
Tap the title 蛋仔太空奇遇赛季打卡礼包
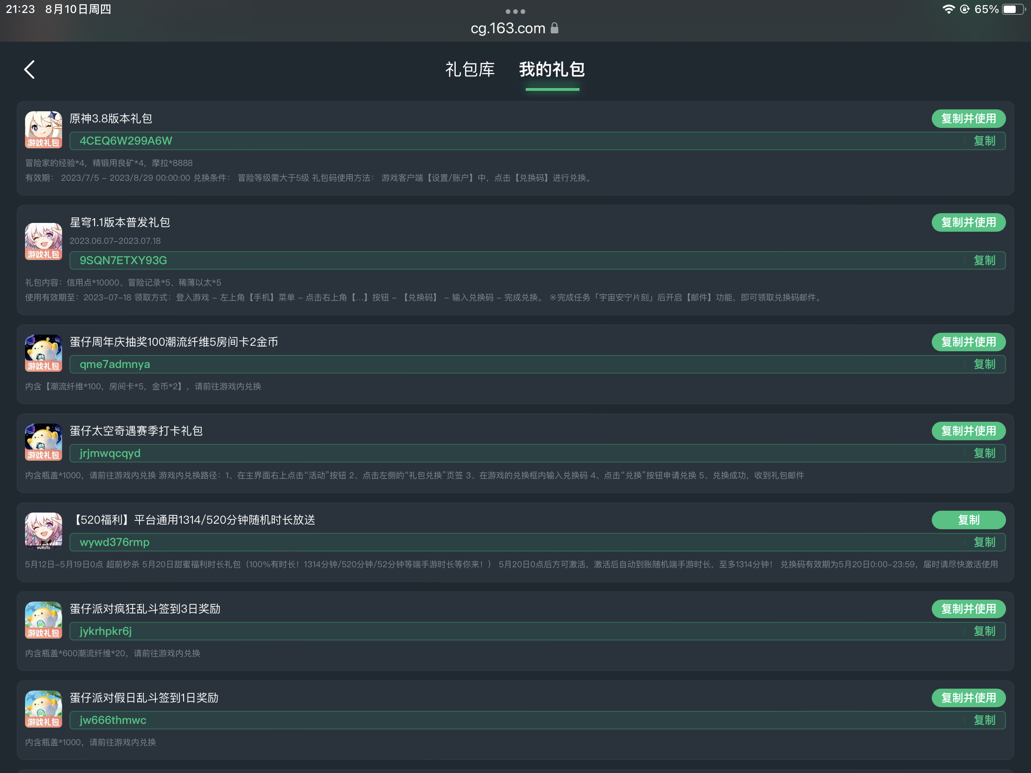pos(136,431)
